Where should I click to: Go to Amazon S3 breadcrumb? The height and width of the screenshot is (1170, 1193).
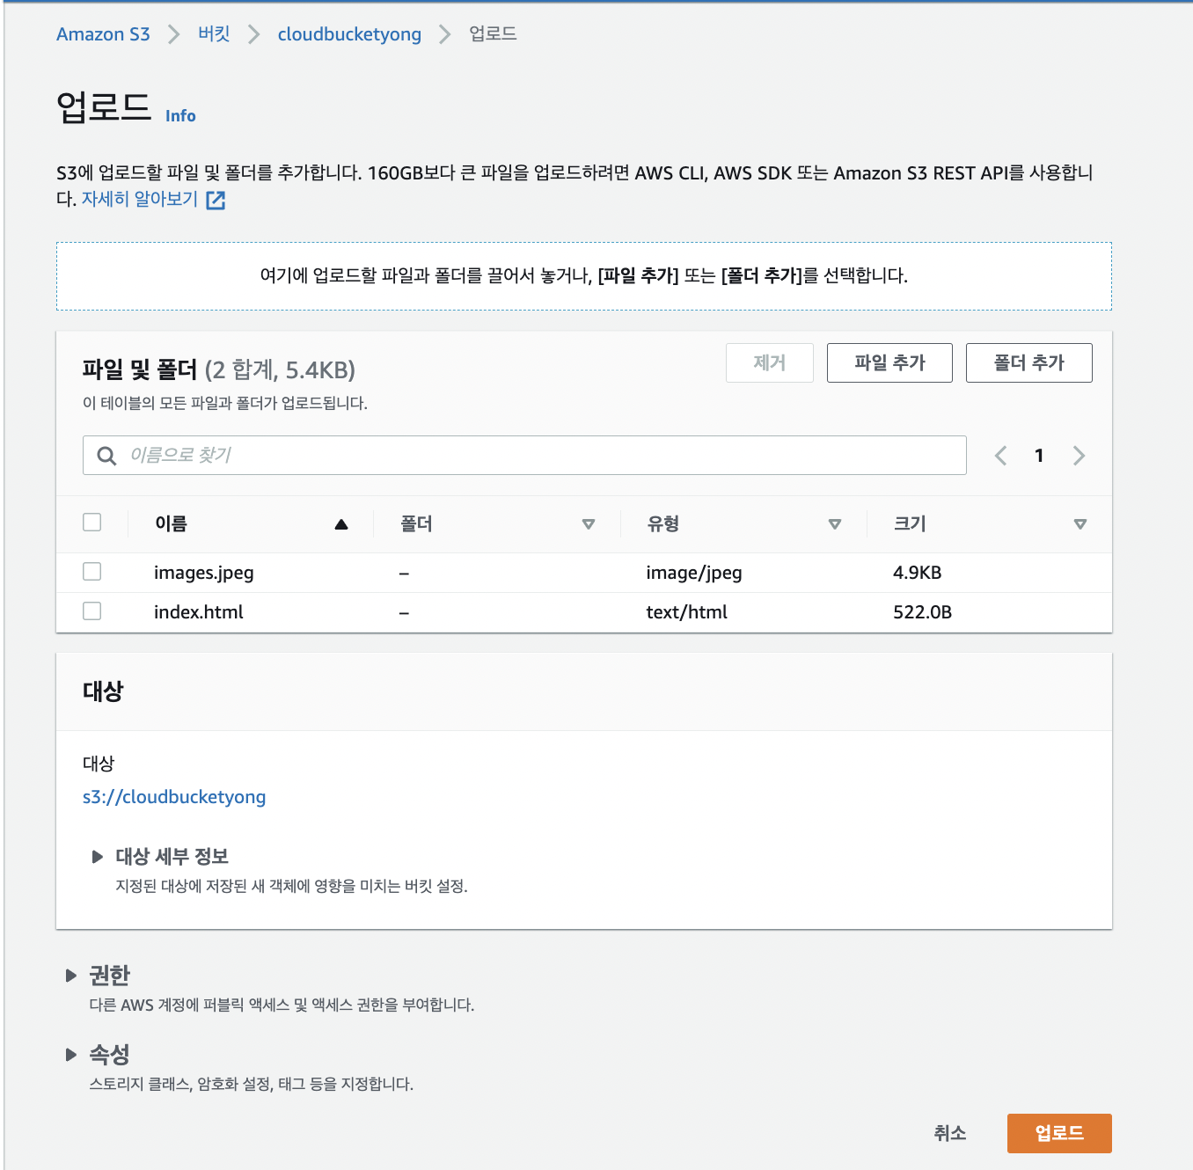[103, 34]
